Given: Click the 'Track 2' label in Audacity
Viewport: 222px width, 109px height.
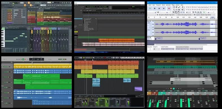Looking at the screenshot, I should point(203,38).
